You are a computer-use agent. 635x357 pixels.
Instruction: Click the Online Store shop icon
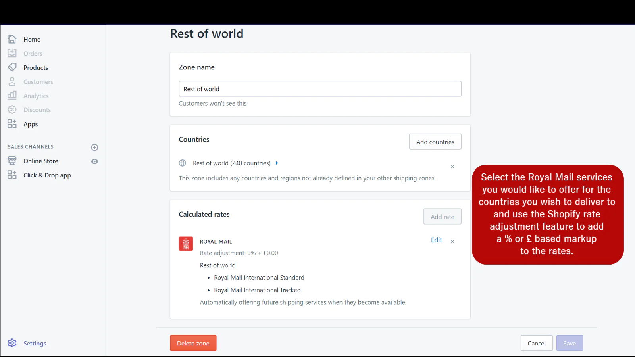(12, 161)
